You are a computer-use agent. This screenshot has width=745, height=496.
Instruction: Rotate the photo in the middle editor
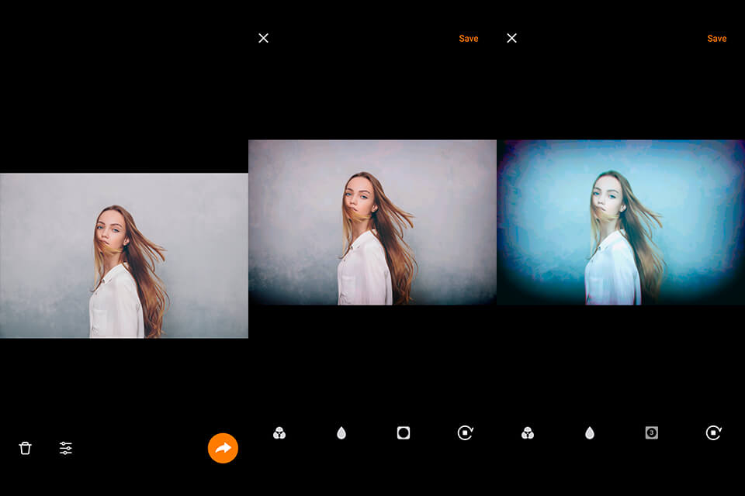pyautogui.click(x=464, y=433)
